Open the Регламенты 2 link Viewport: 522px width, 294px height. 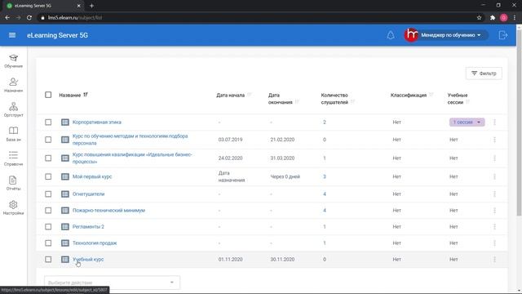pos(88,227)
